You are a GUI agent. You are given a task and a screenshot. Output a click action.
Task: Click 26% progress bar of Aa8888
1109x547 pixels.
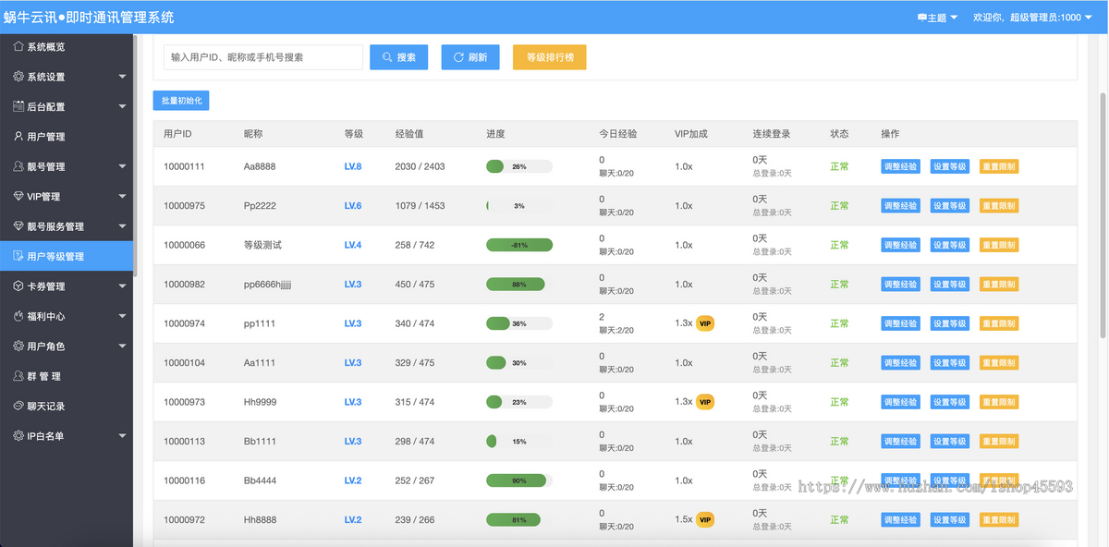519,167
